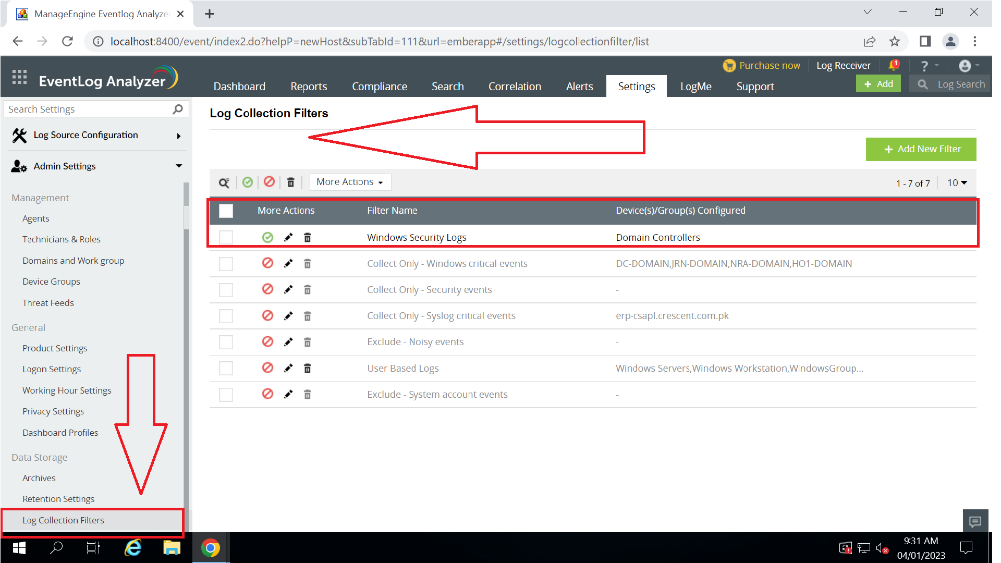This screenshot has width=1001, height=563.
Task: Check the Exclude - Noisy events row checkbox
Action: tap(226, 342)
